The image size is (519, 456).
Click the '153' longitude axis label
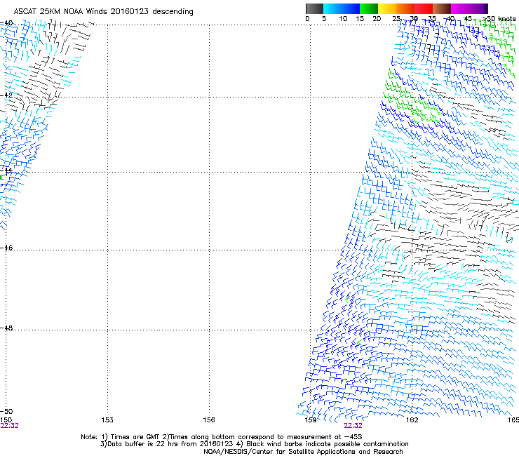click(x=107, y=420)
